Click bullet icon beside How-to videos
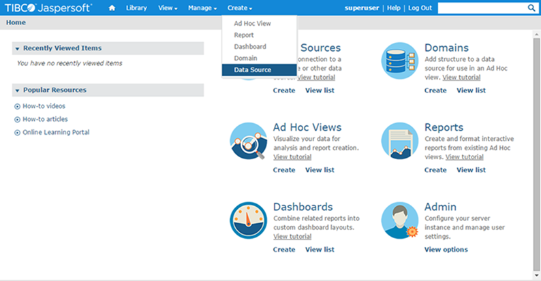541x281 pixels. 17,106
